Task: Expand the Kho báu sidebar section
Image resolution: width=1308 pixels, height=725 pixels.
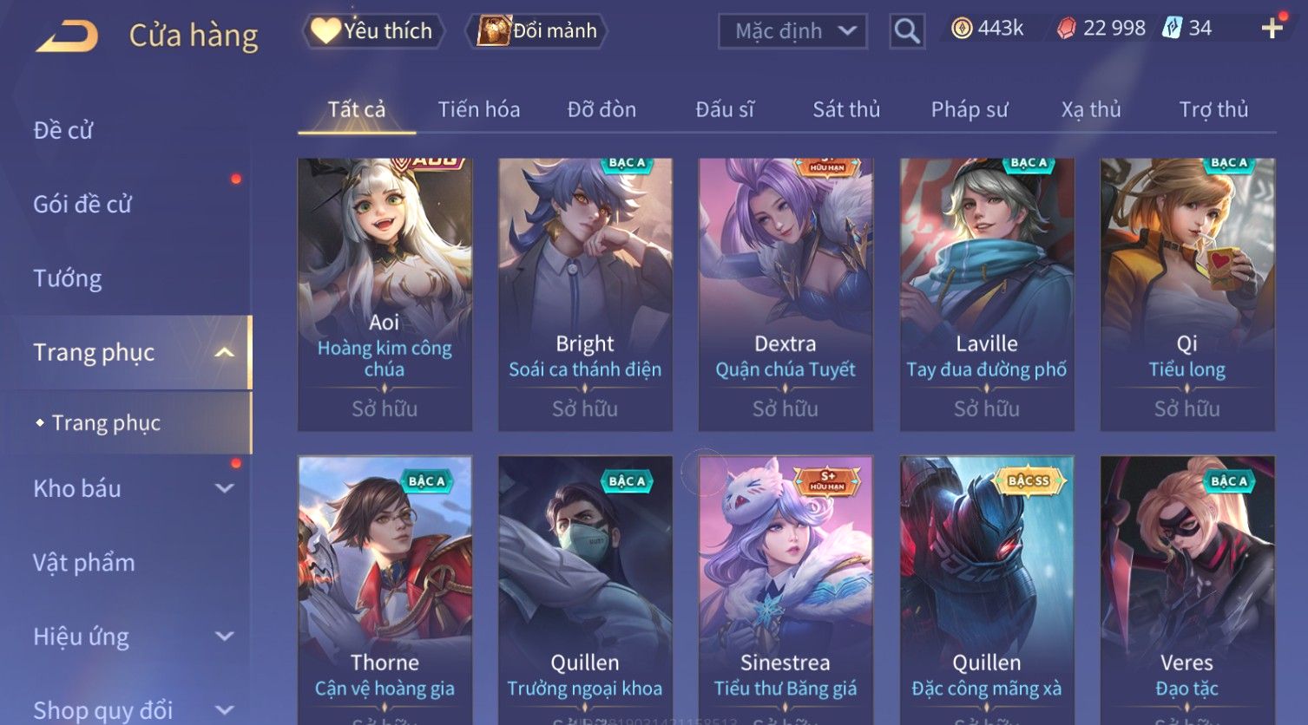Action: 224,488
